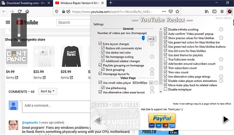Help icon for Extra layout changes
The height and width of the screenshot is (135, 234).
coord(152,44)
